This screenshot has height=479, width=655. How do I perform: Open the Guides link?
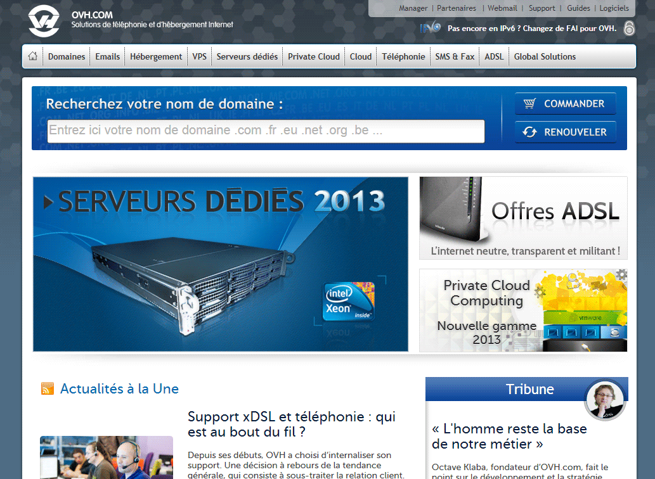click(578, 8)
